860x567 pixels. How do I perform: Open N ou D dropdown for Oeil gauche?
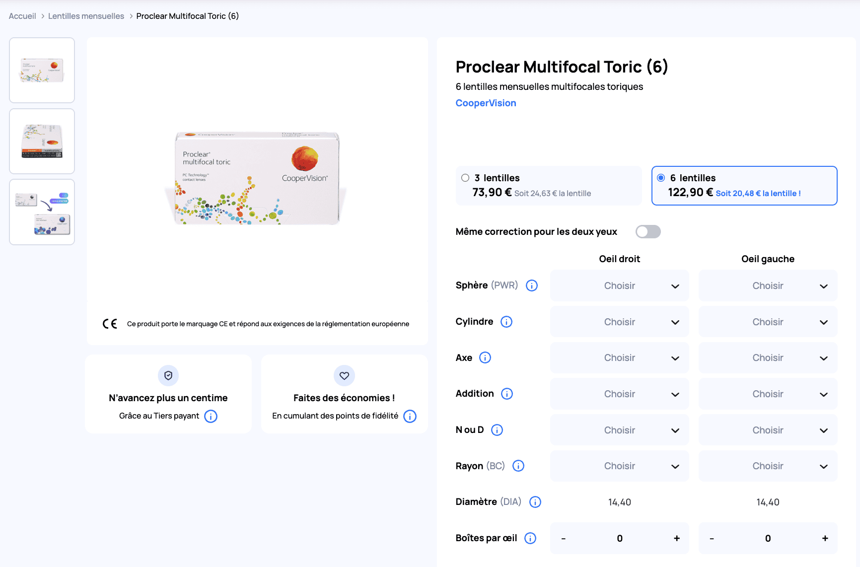click(x=768, y=430)
